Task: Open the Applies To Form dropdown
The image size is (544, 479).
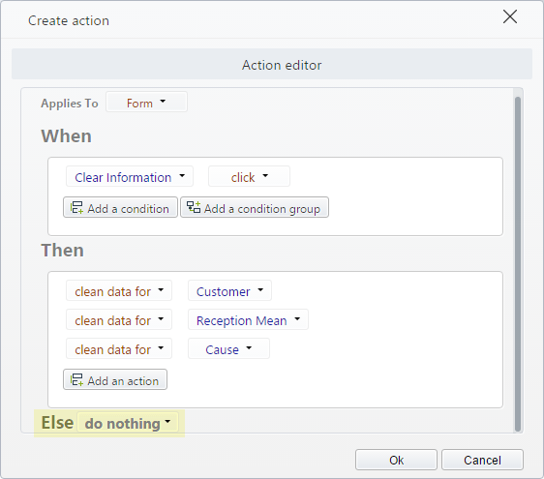Action: coord(146,103)
